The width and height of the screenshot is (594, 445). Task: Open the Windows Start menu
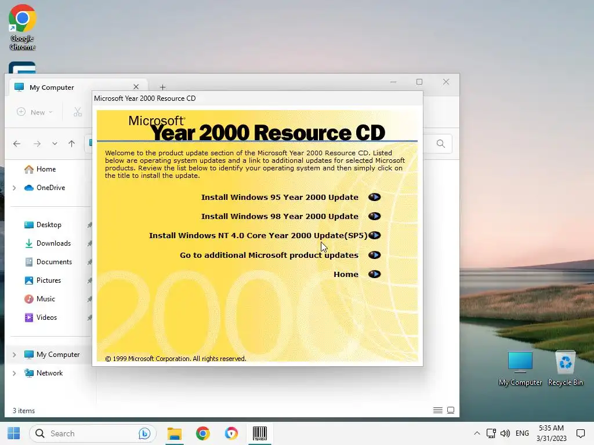pyautogui.click(x=14, y=433)
